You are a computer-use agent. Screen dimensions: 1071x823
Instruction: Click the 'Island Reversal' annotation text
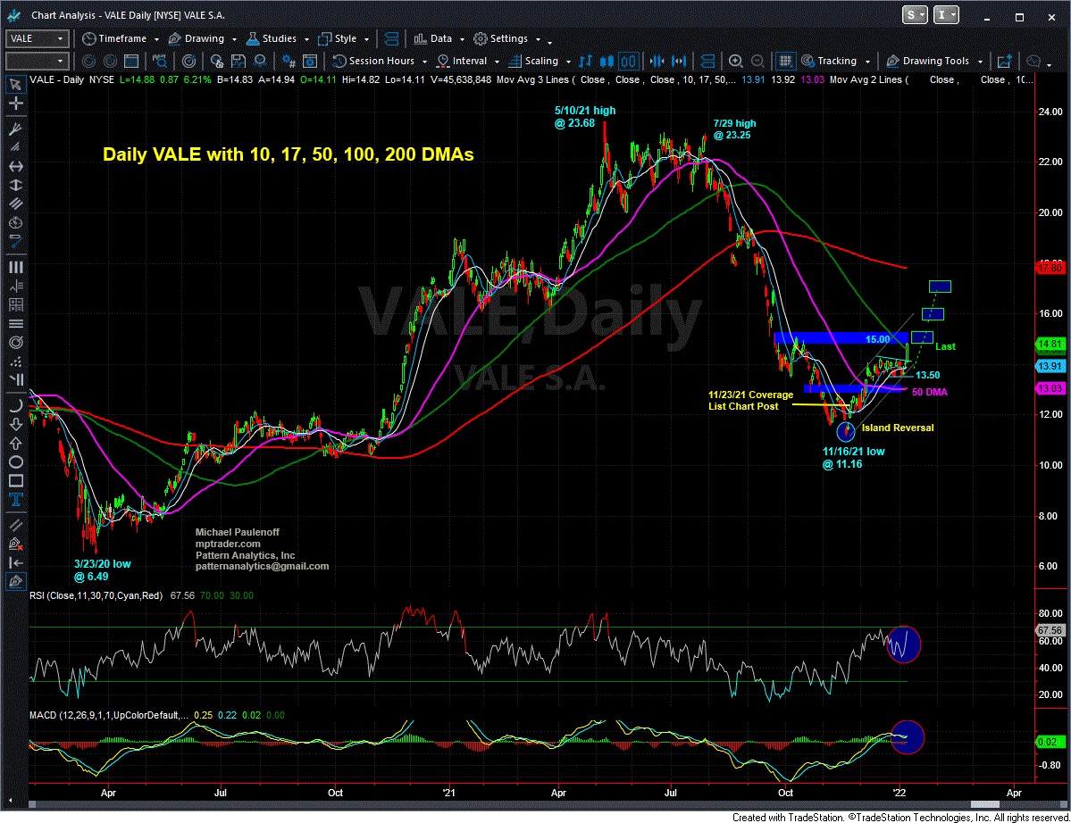point(898,428)
